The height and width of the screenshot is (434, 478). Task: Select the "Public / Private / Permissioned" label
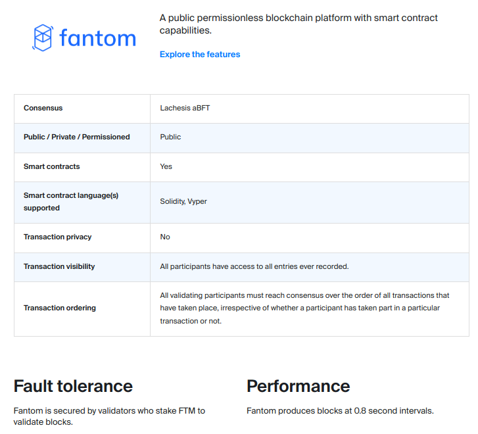[77, 137]
